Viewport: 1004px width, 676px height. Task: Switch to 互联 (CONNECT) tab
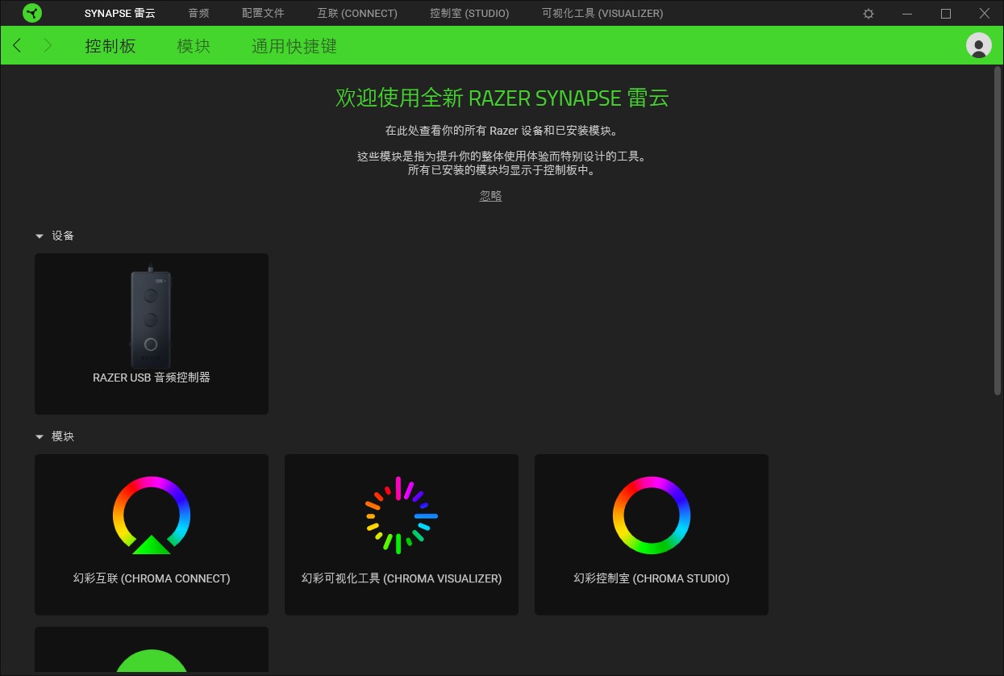click(x=357, y=14)
